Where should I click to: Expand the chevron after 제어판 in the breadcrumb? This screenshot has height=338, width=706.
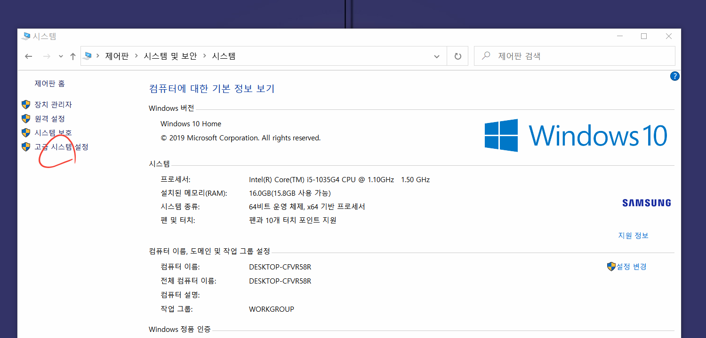136,56
